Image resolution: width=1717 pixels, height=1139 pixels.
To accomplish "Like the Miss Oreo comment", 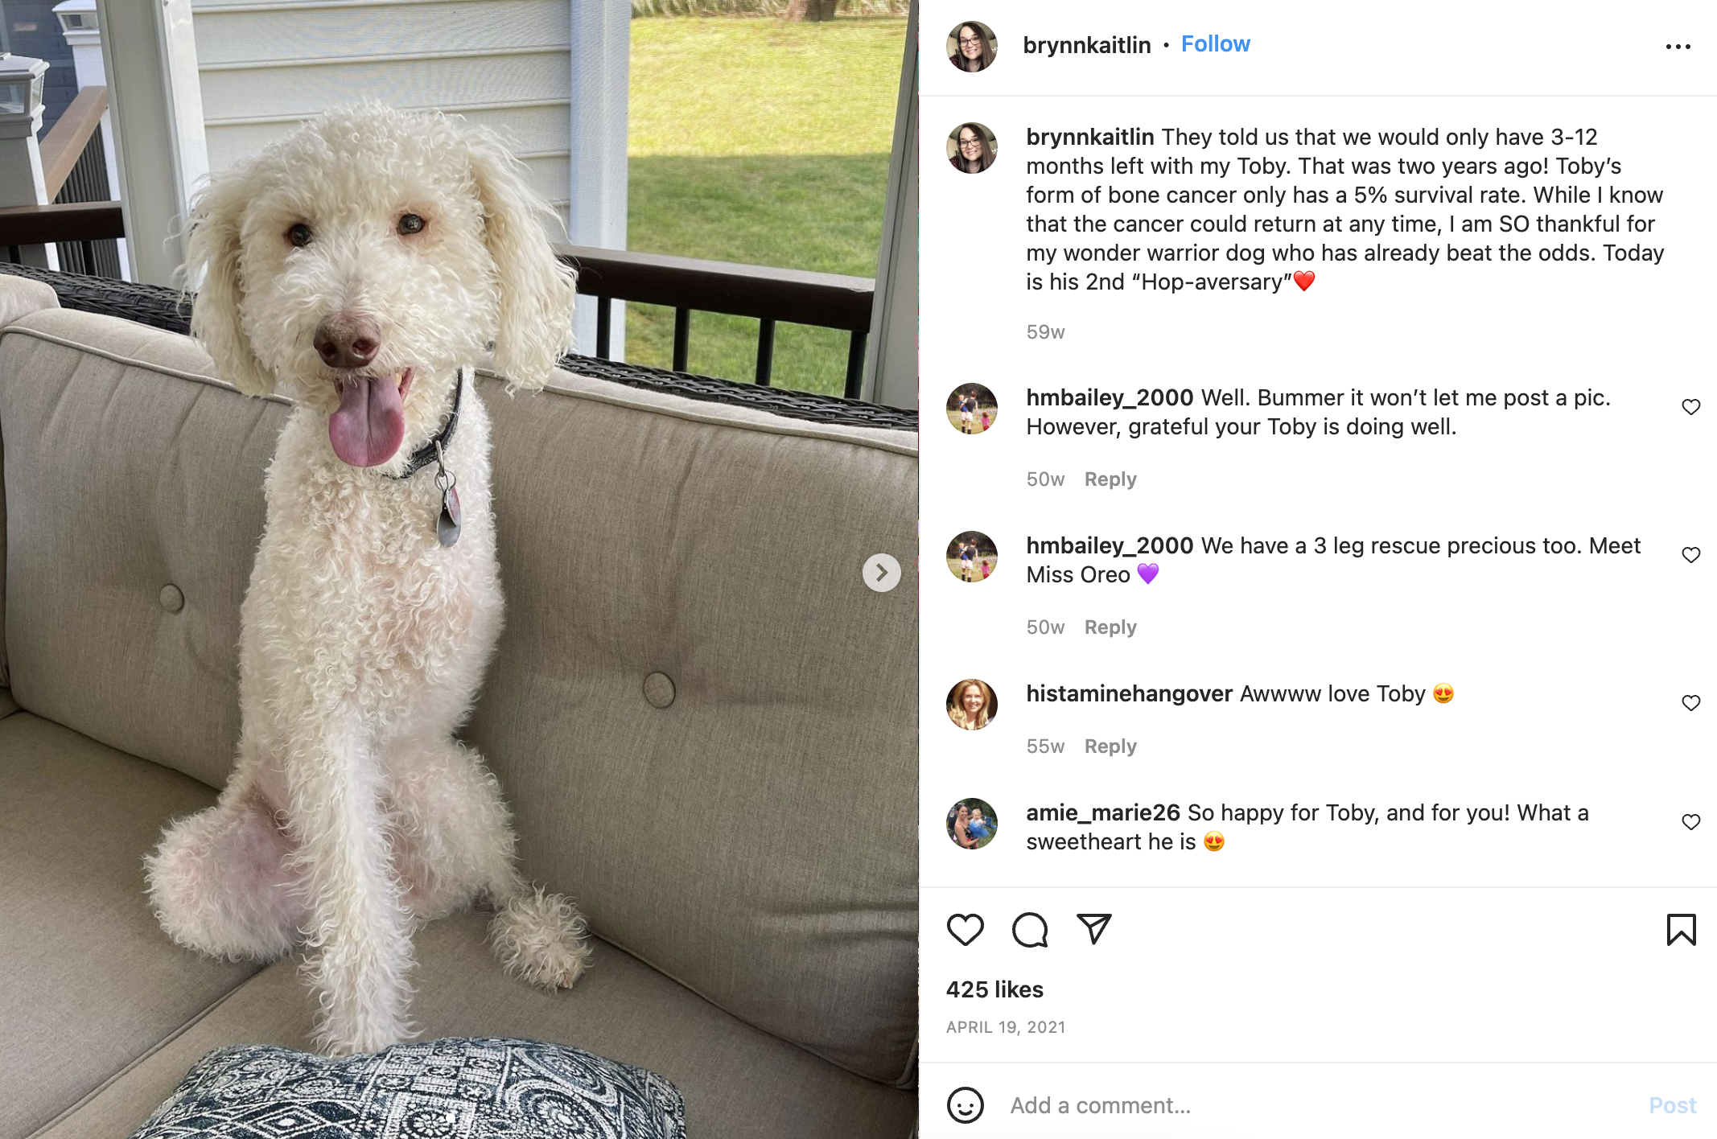I will point(1690,555).
